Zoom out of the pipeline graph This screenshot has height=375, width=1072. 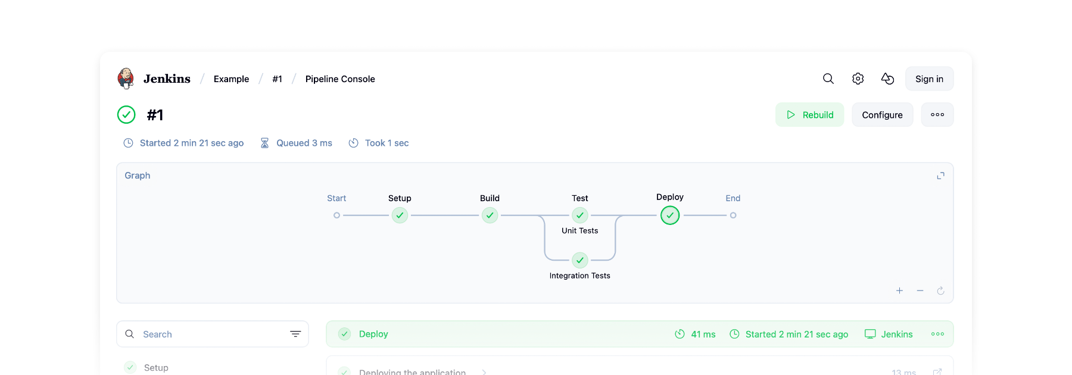[x=920, y=291]
